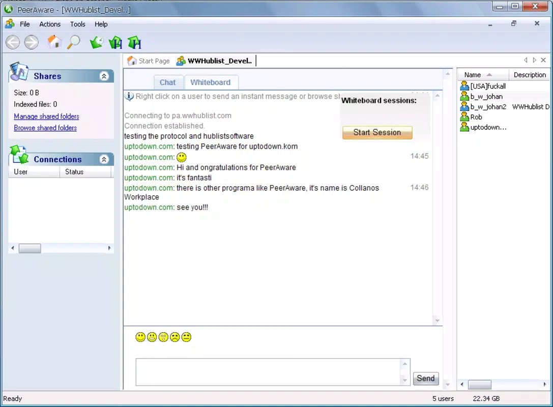Insert the sad face emoticon

(x=175, y=337)
